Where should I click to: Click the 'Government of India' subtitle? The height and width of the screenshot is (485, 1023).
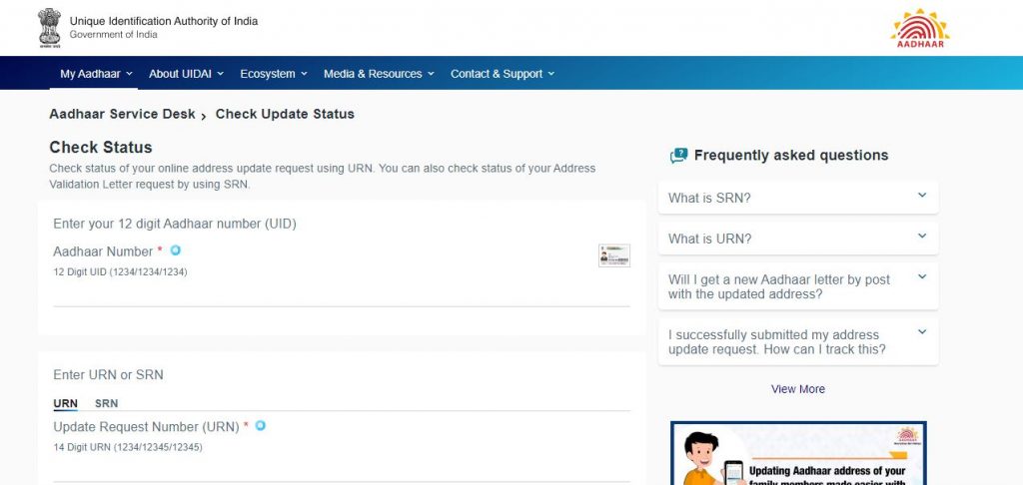[x=114, y=35]
